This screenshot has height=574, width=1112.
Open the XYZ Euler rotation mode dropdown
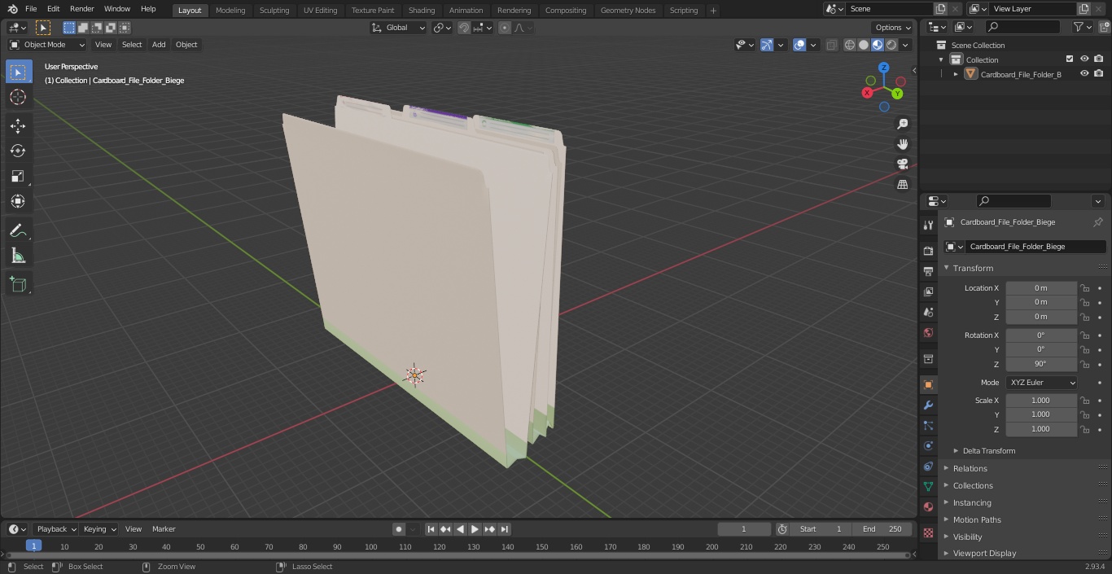click(x=1041, y=383)
